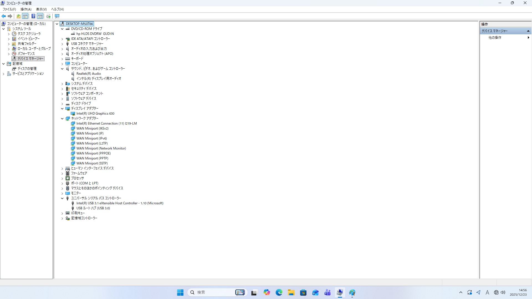532x299 pixels.
Task: Click the Up one level folder icon
Action: point(18,16)
